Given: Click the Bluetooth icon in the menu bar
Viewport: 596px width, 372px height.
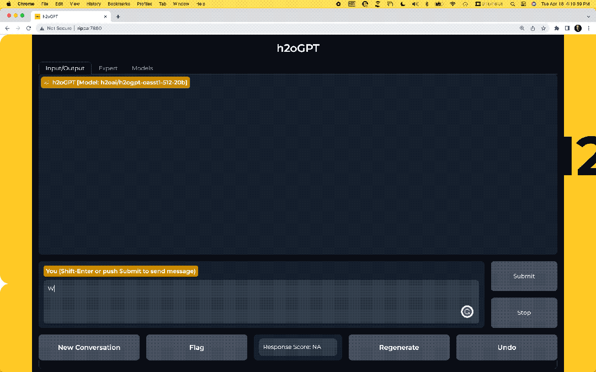Looking at the screenshot, I should (427, 4).
